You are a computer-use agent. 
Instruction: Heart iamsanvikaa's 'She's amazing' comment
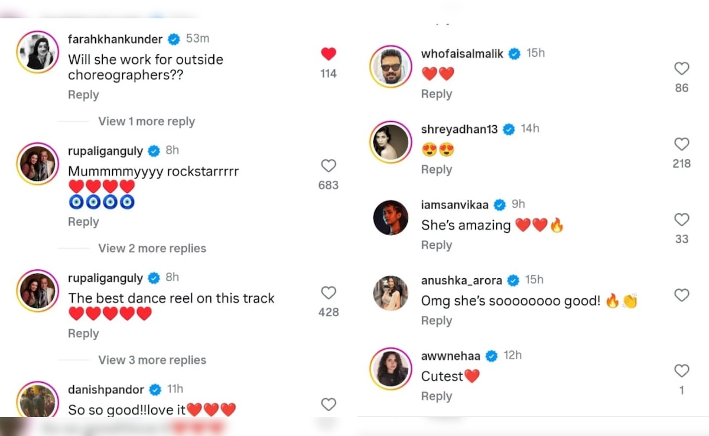point(682,220)
